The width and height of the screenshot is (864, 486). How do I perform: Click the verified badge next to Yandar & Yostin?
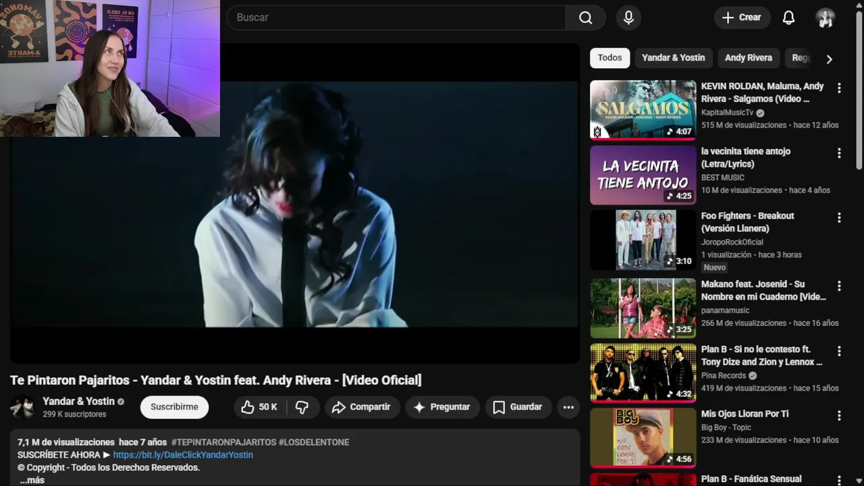[121, 402]
